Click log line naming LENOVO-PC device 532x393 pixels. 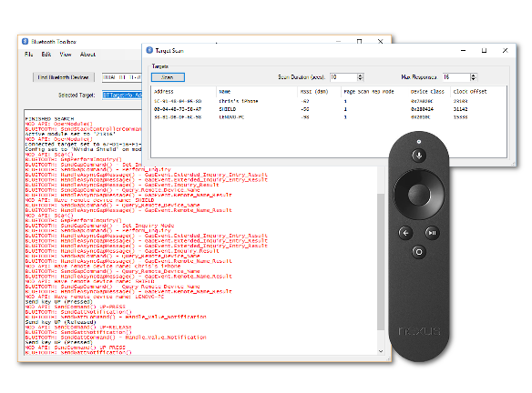(95, 297)
